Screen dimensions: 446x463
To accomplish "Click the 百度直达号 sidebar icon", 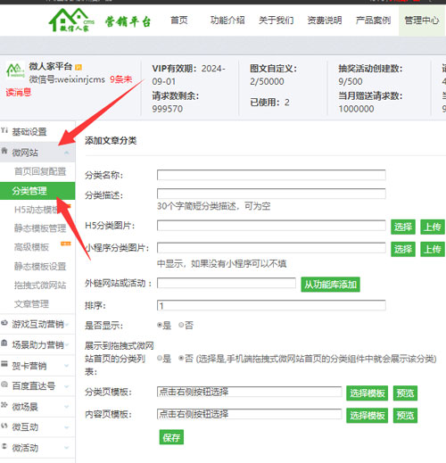I will 4,384.
